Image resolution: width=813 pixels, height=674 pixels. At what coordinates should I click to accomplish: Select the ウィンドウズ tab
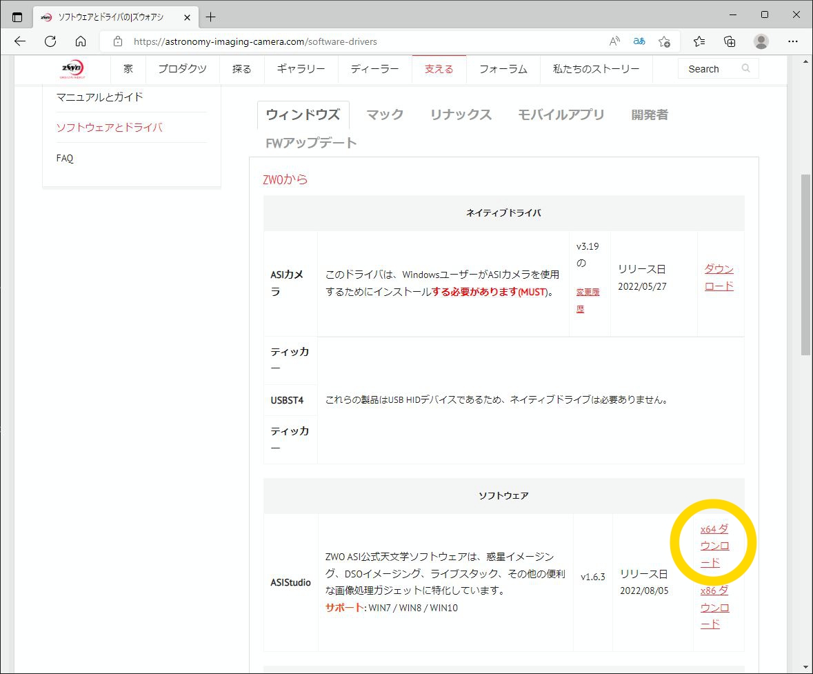coord(303,115)
